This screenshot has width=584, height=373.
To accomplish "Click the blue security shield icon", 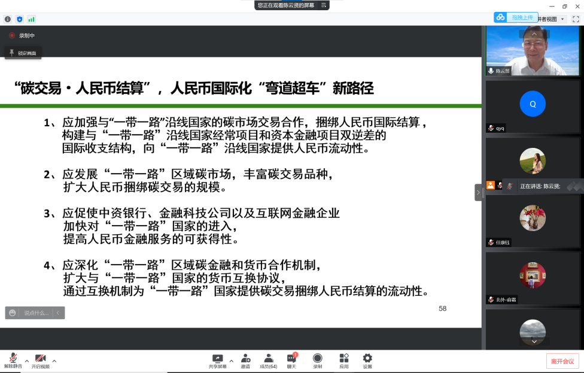I will 19,19.
